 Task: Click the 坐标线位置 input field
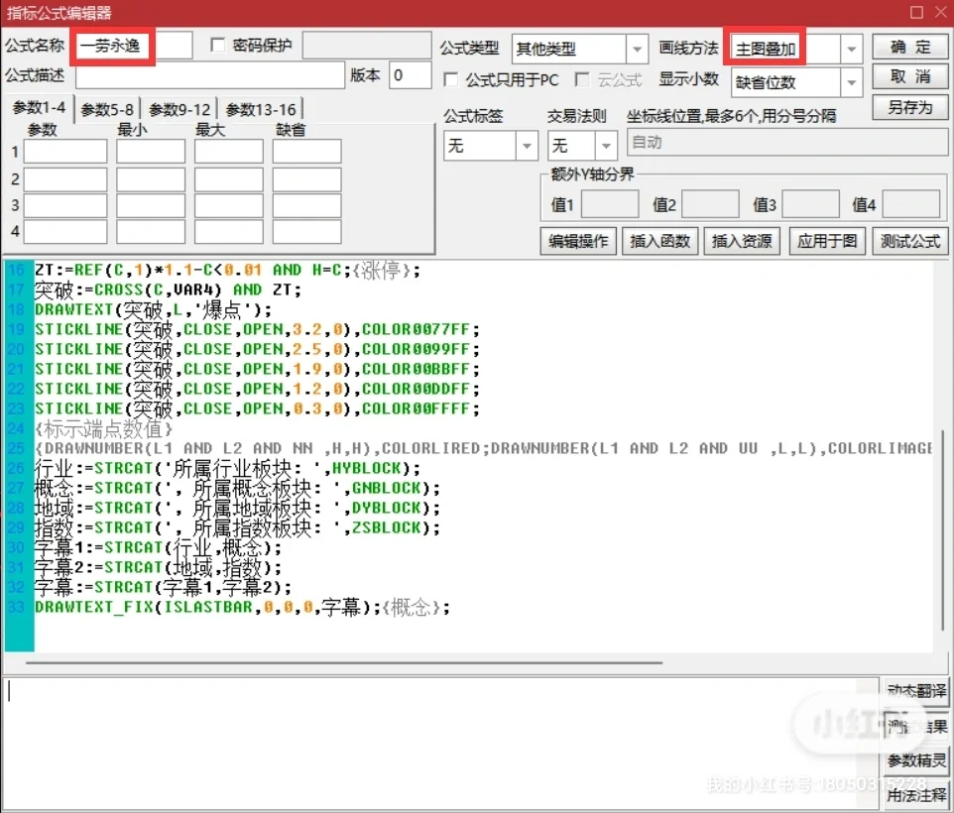787,143
